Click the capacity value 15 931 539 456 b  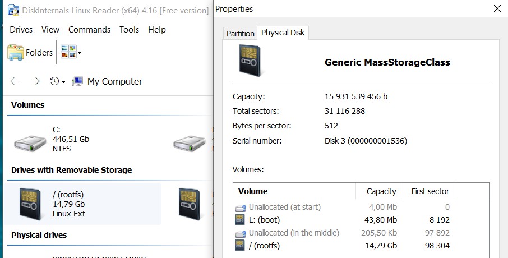356,96
